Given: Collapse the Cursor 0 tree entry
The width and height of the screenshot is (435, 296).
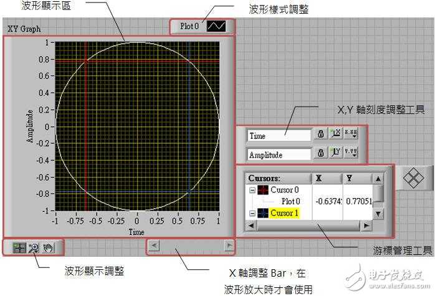Looking at the screenshot, I should [252, 190].
